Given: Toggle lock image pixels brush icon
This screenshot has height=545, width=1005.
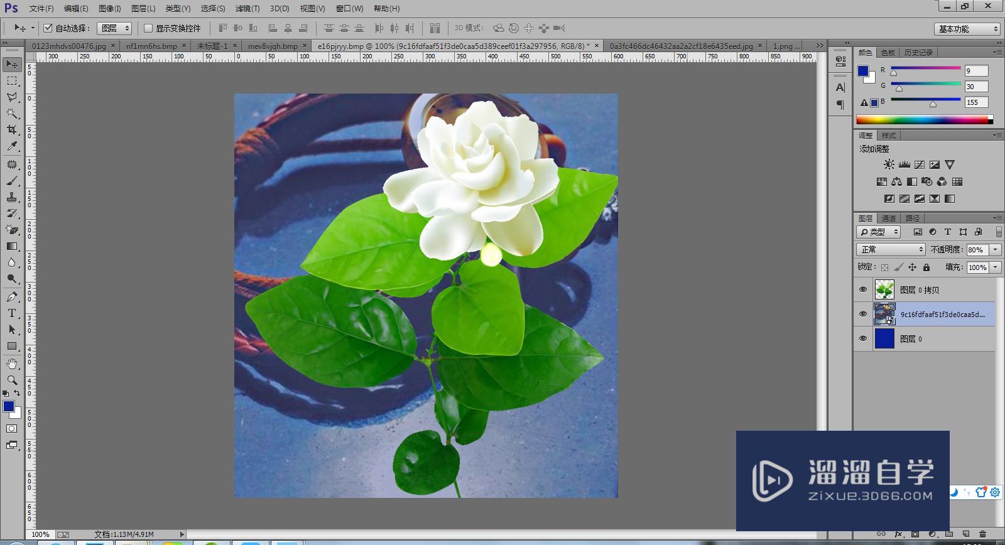Looking at the screenshot, I should [x=898, y=267].
